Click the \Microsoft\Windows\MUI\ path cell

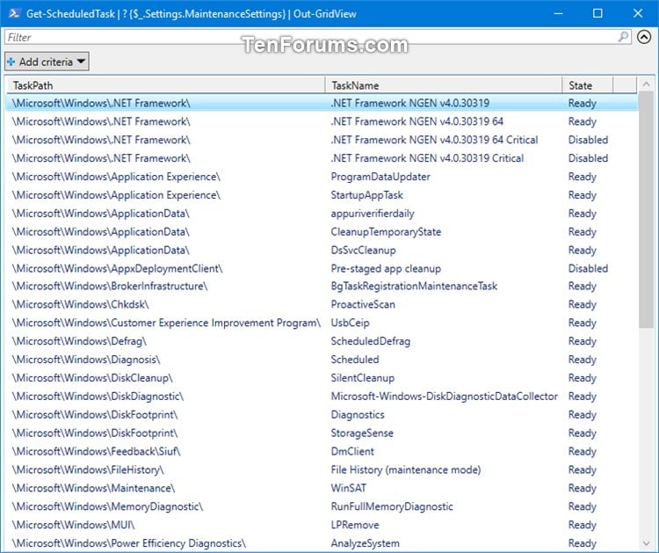(74, 525)
